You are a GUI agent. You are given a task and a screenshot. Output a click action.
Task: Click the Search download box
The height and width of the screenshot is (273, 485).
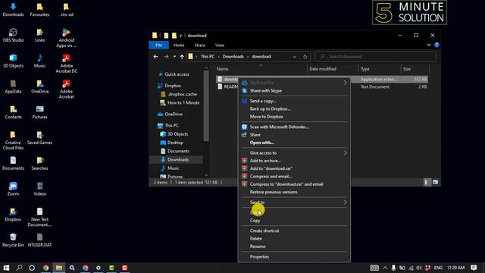(x=376, y=57)
